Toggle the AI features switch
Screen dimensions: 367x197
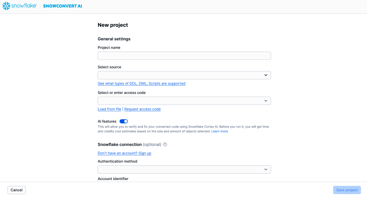[124, 121]
